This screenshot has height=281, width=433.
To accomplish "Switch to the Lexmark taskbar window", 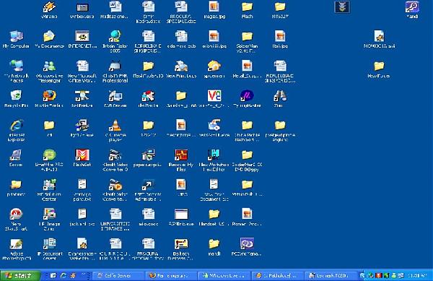I will point(331,275).
